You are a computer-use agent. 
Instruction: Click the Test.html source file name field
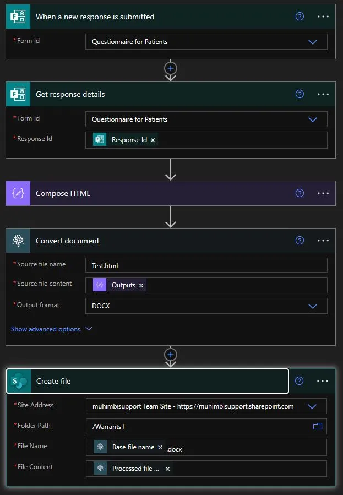[x=206, y=264]
